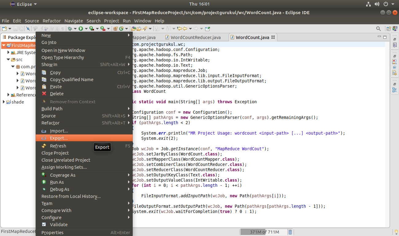
Task: Click the New Java Package icon
Action: (x=115, y=29)
